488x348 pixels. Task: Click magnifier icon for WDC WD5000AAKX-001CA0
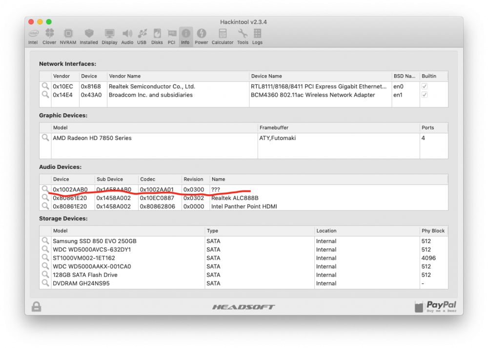[x=45, y=266]
